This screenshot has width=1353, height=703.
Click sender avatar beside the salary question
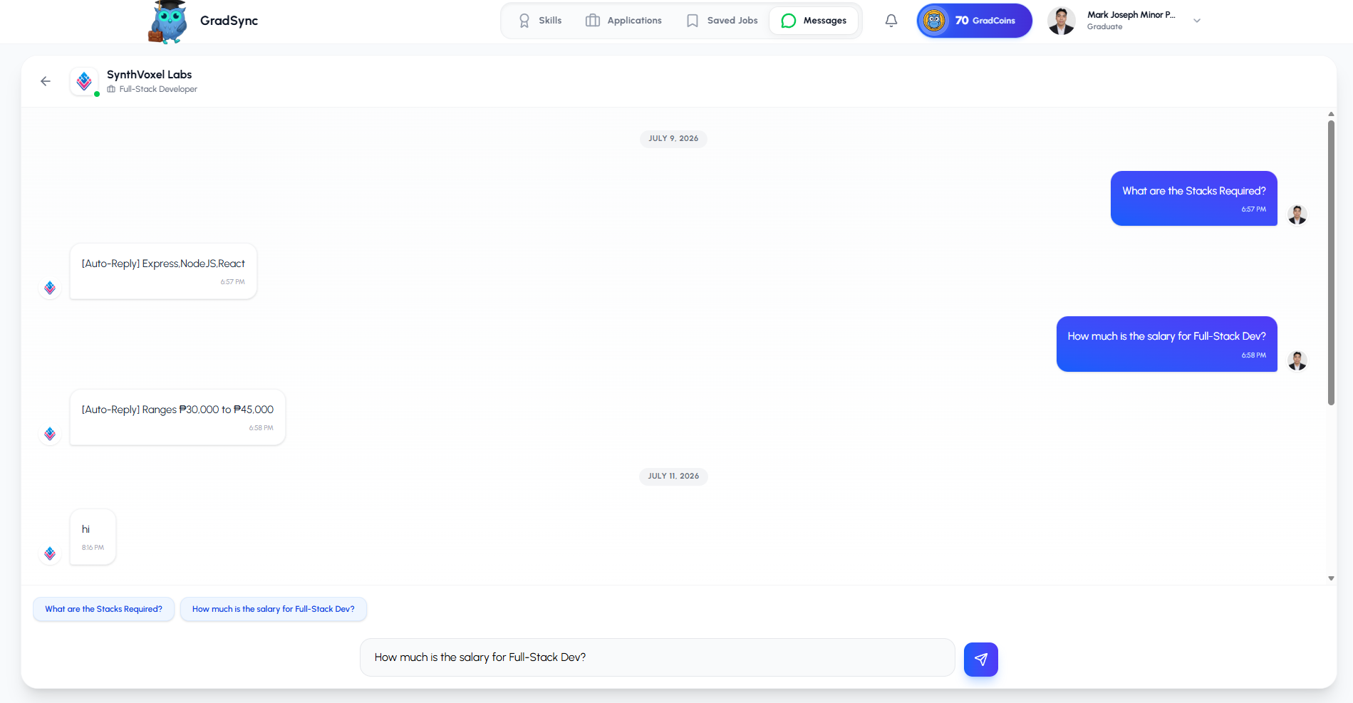click(1297, 360)
